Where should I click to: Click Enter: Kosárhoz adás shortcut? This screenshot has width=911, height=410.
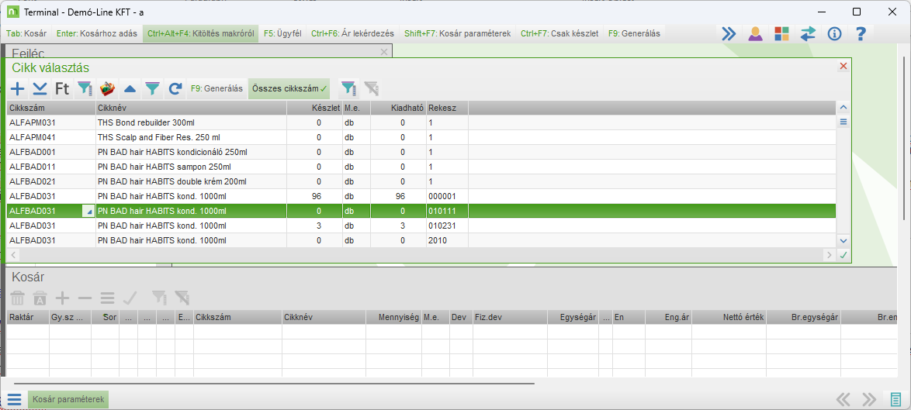97,33
